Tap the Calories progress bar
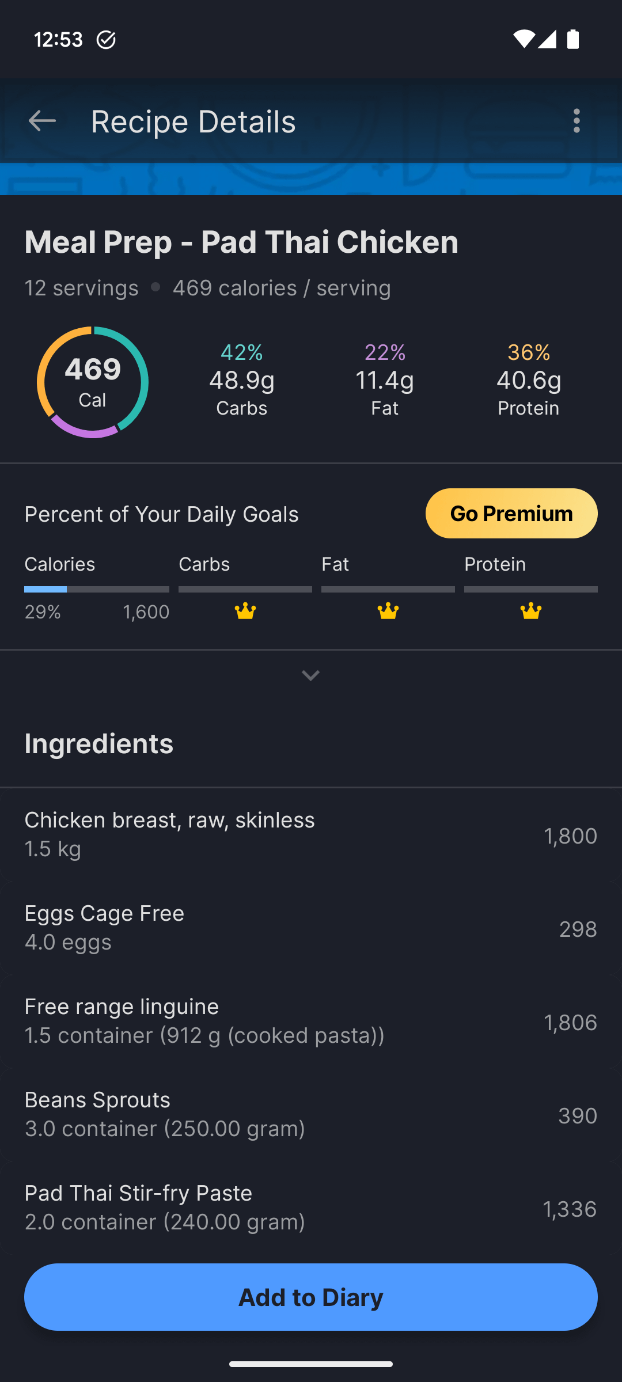The width and height of the screenshot is (622, 1382). coord(97,589)
